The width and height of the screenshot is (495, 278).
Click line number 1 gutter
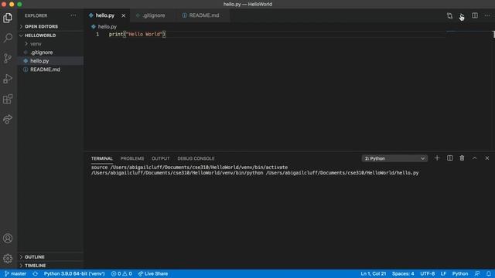click(97, 34)
